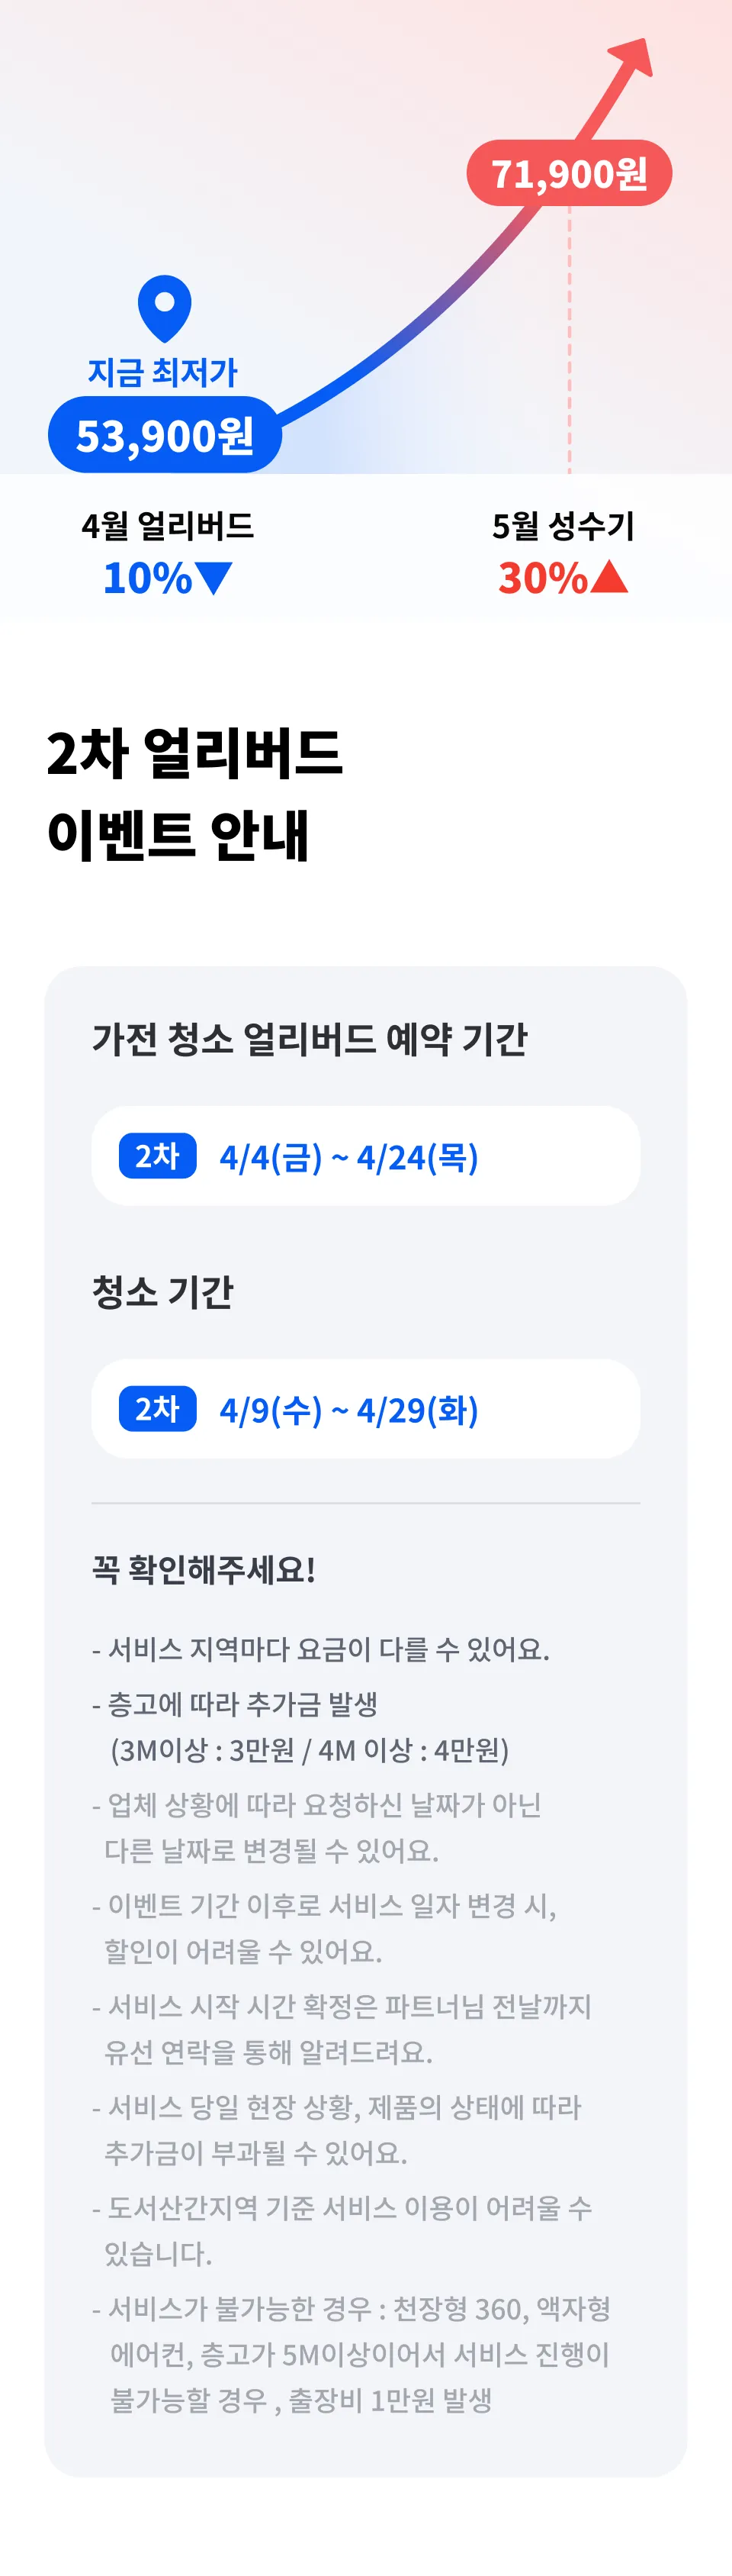
Task: Select the blue 53,900원 price bubble
Action: 165,435
